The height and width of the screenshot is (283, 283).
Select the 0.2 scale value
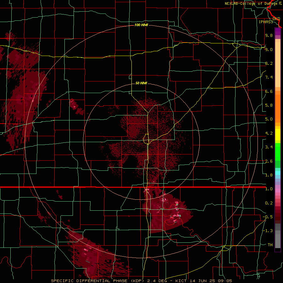(x=269, y=203)
